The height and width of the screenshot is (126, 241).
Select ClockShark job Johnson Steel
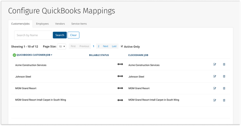pos(136,77)
